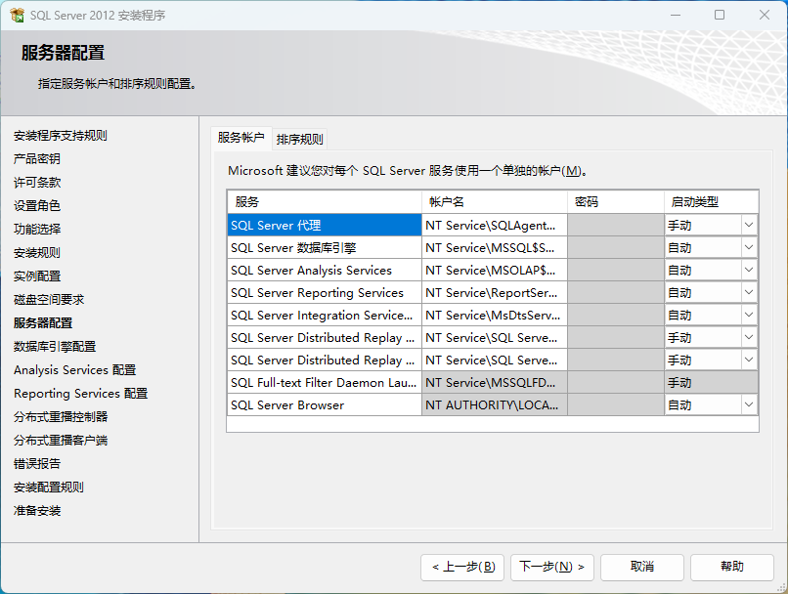Click the 下一步(N) button
This screenshot has width=788, height=594.
pos(551,567)
